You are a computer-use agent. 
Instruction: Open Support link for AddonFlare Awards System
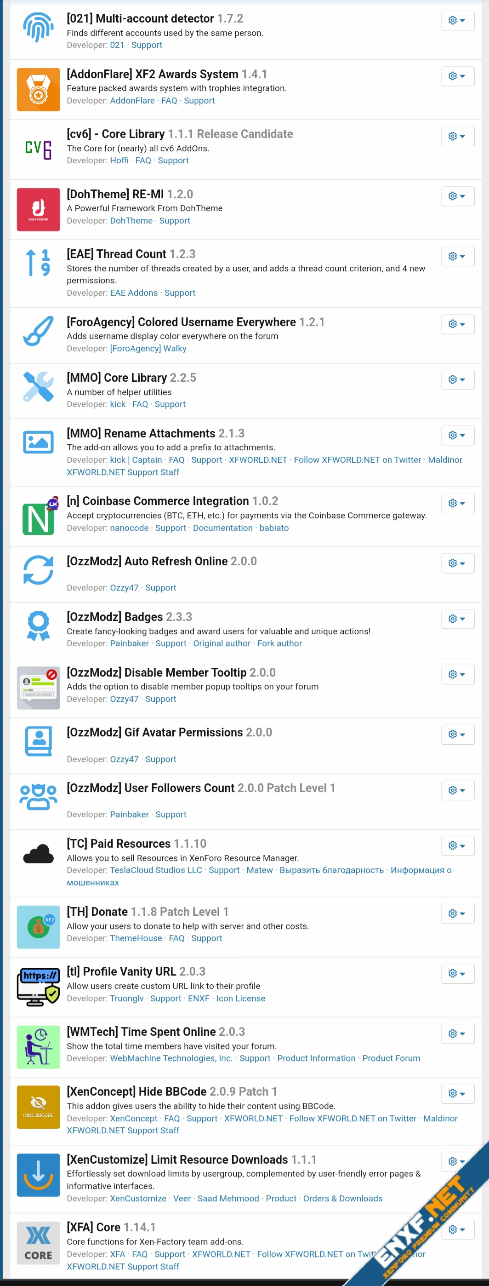click(x=199, y=101)
